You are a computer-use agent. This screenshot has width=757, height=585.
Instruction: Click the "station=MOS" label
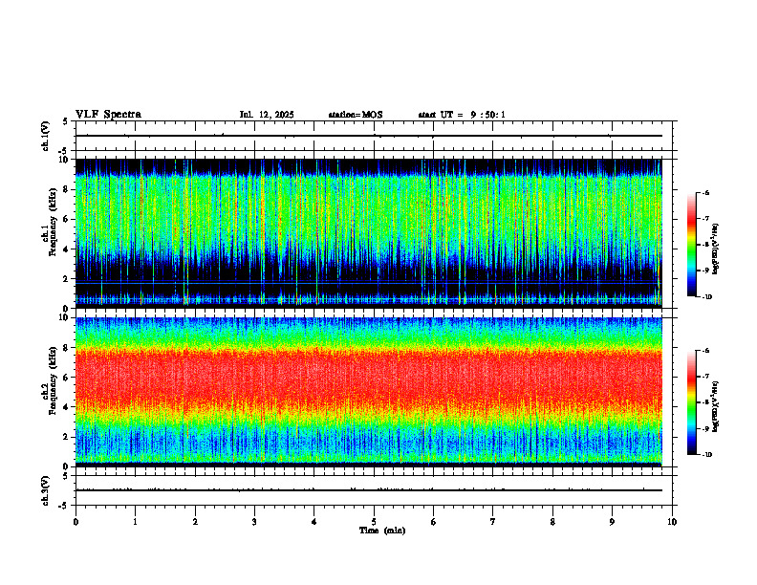(x=356, y=115)
